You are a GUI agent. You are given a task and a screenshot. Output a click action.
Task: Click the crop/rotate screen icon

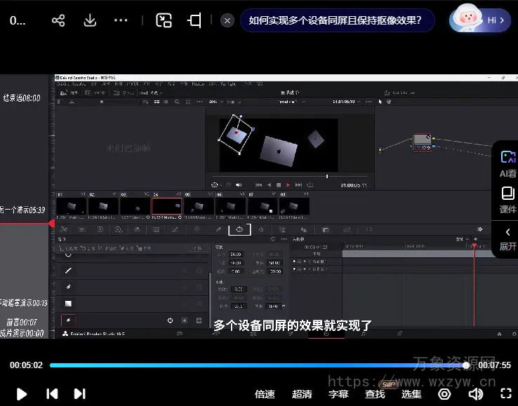[194, 20]
